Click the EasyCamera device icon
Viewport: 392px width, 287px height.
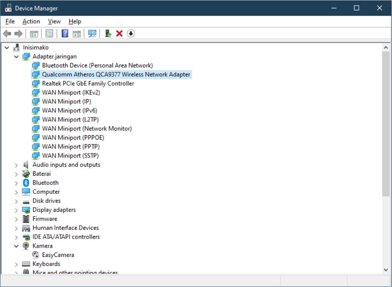click(x=36, y=255)
